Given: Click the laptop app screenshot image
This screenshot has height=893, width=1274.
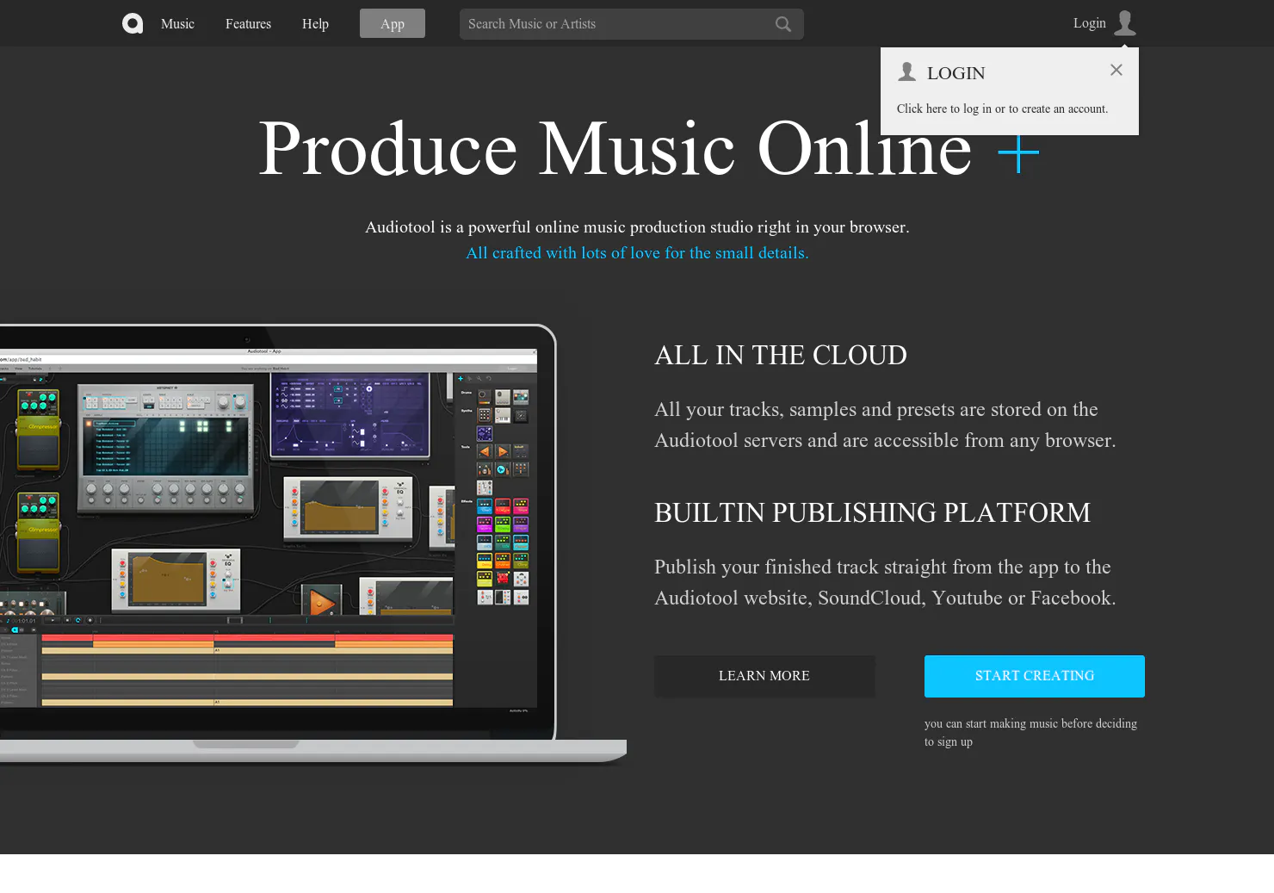Looking at the screenshot, I should pos(313,544).
